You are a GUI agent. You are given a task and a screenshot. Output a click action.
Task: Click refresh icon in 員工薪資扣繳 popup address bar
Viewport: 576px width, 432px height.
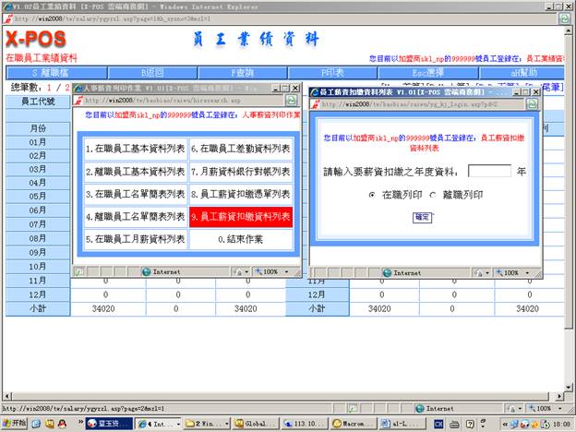coord(532,104)
